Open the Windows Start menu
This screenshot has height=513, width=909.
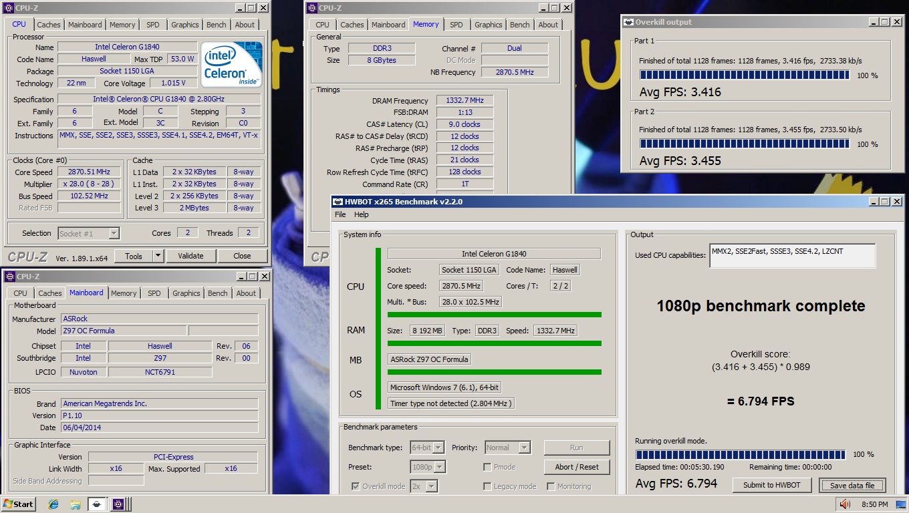click(x=19, y=504)
